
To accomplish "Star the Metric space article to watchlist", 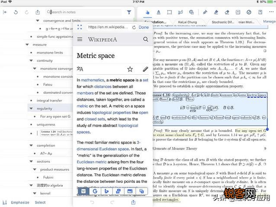I will tap(130, 69).
